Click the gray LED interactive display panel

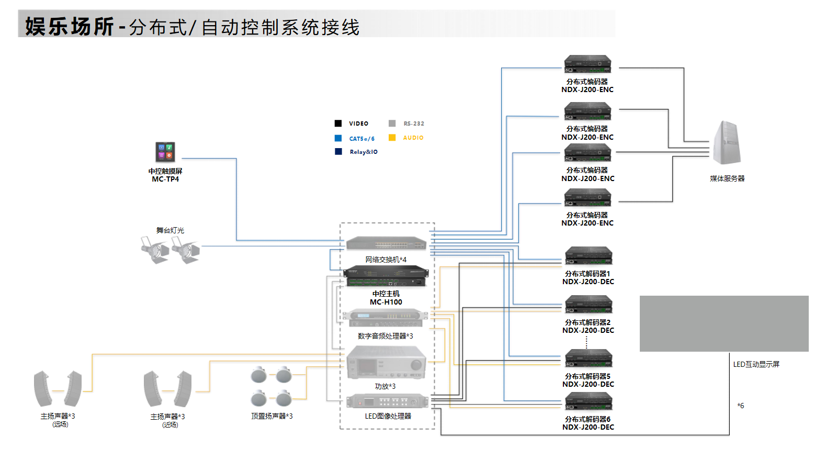pyautogui.click(x=724, y=323)
